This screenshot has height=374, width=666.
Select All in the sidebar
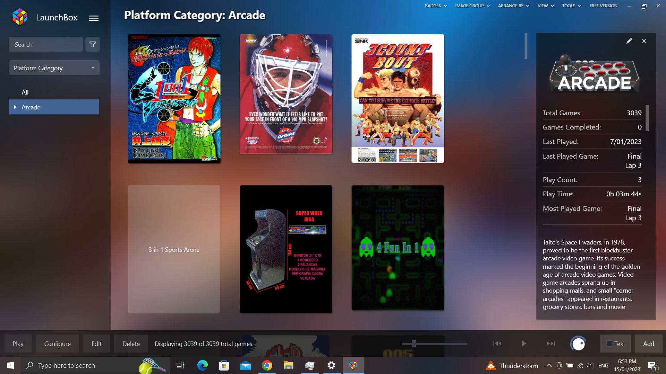(25, 92)
